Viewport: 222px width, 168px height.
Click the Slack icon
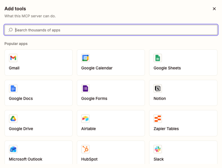pyautogui.click(x=158, y=149)
